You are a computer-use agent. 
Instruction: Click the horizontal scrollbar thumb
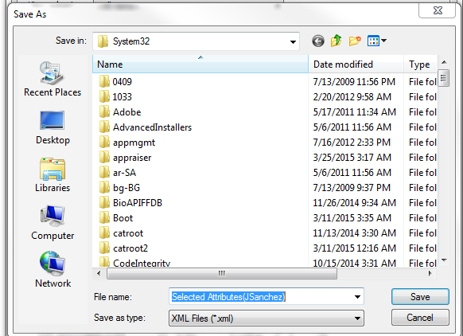point(222,274)
